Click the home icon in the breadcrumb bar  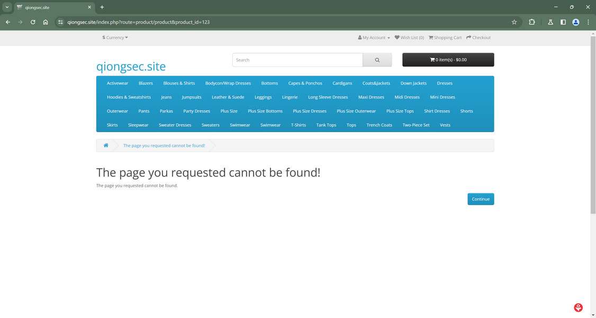105,145
